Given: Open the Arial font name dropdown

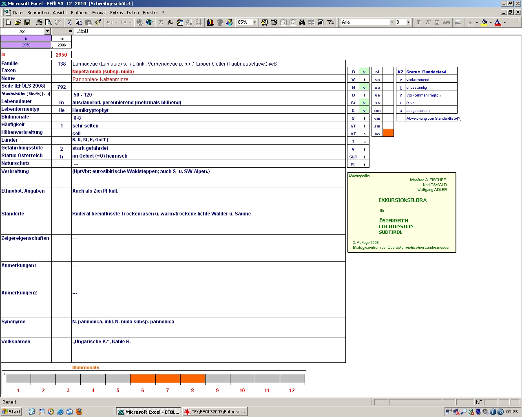Looking at the screenshot, I should (392, 22).
